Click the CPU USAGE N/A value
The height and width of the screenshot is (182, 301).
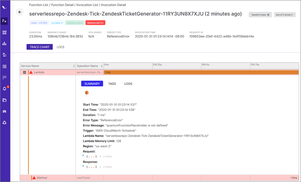pos(91,36)
